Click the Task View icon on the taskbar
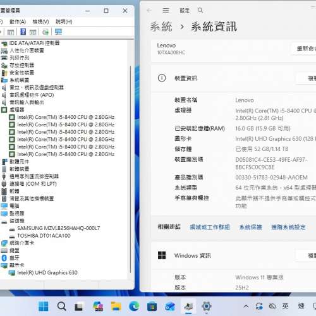 79,307
